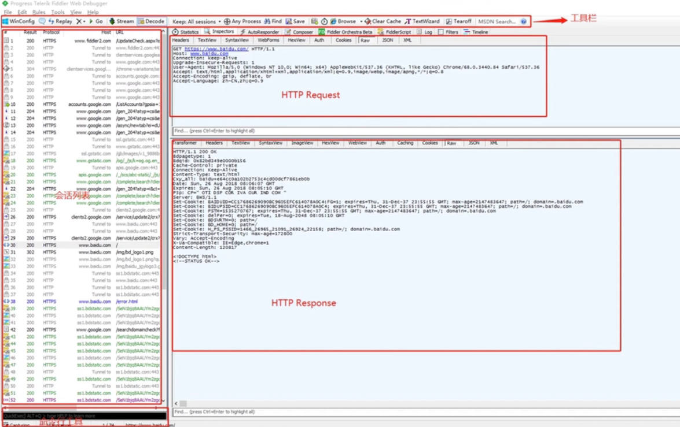Open the TextWizard tool

422,21
